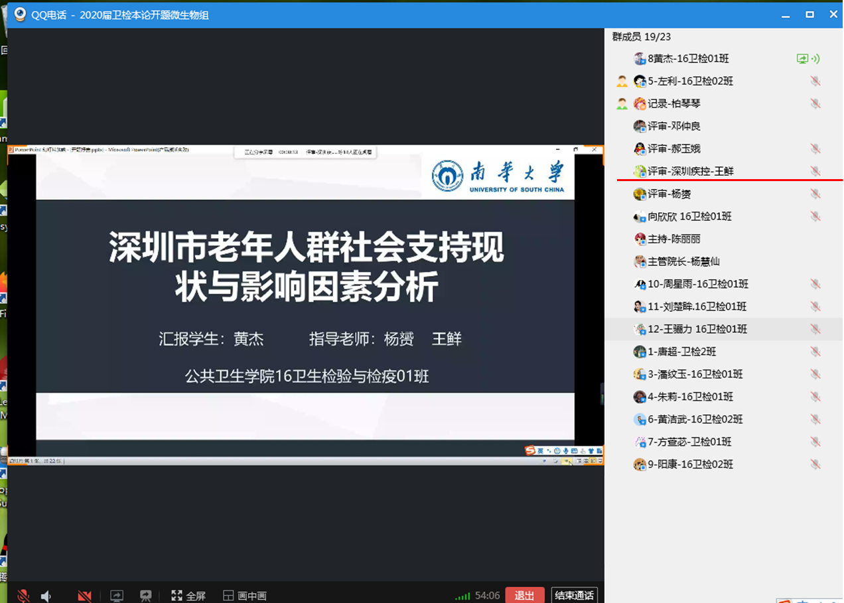
Task: Enter full screen with 全屏
Action: tap(188, 596)
